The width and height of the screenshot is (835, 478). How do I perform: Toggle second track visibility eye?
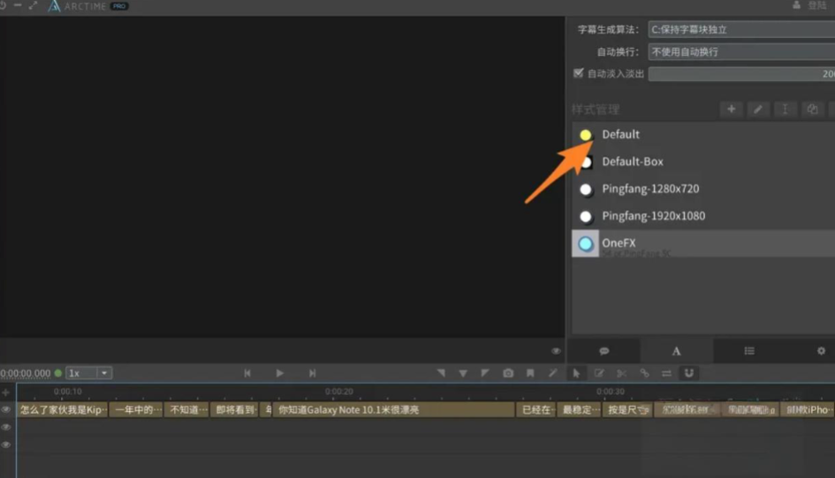[6, 427]
